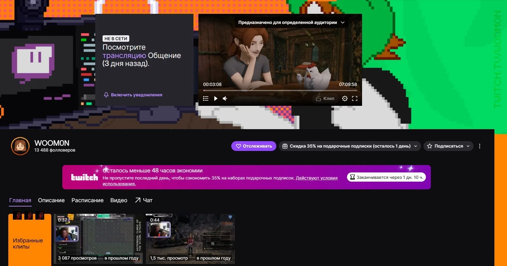Image resolution: width=507 pixels, height=266 pixels.
Task: Switch to the Видео tab
Action: [x=119, y=200]
